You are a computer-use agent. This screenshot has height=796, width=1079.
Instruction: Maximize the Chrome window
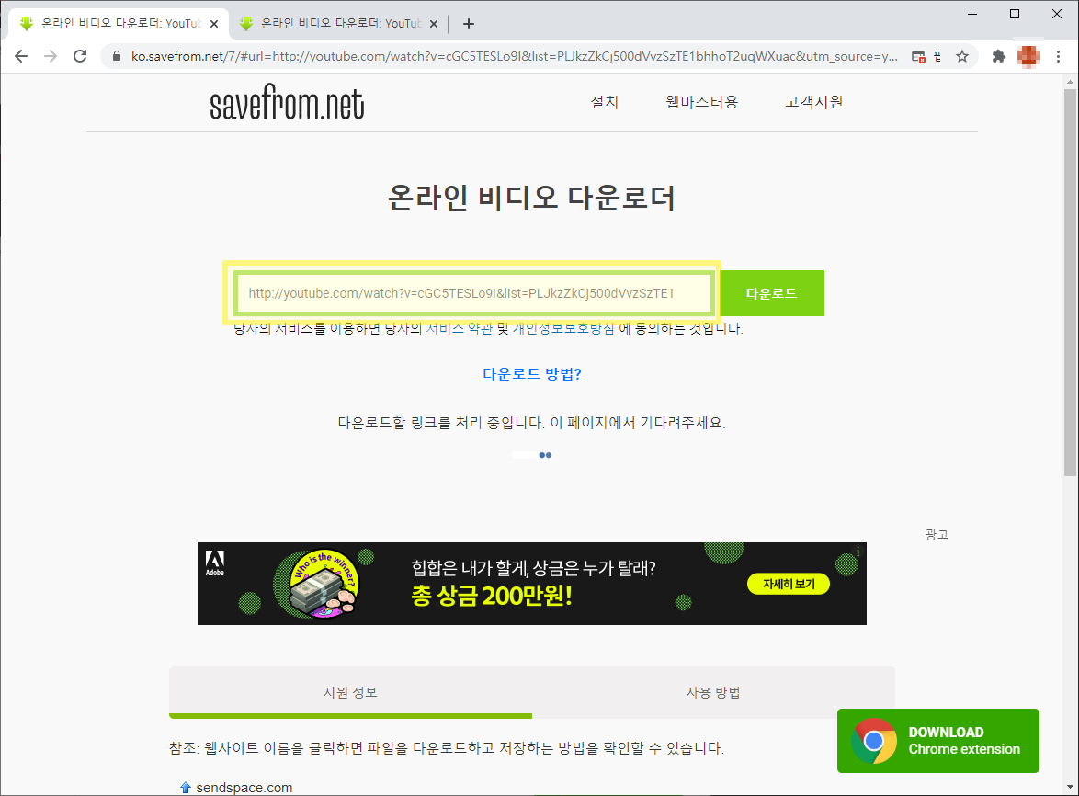pos(1015,14)
